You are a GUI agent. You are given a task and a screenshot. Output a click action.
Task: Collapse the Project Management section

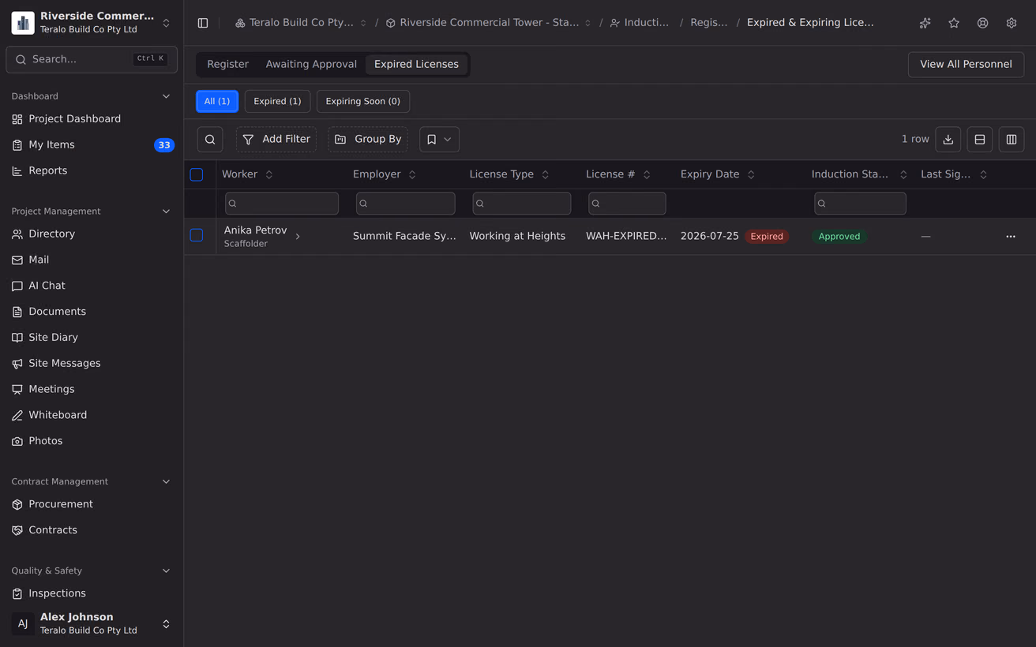[x=166, y=211]
